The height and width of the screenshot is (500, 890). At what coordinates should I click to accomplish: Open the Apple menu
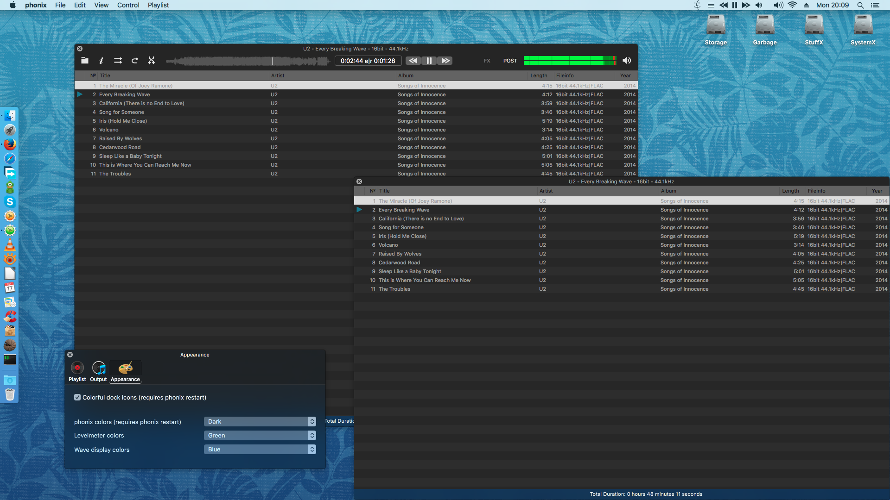tap(13, 5)
